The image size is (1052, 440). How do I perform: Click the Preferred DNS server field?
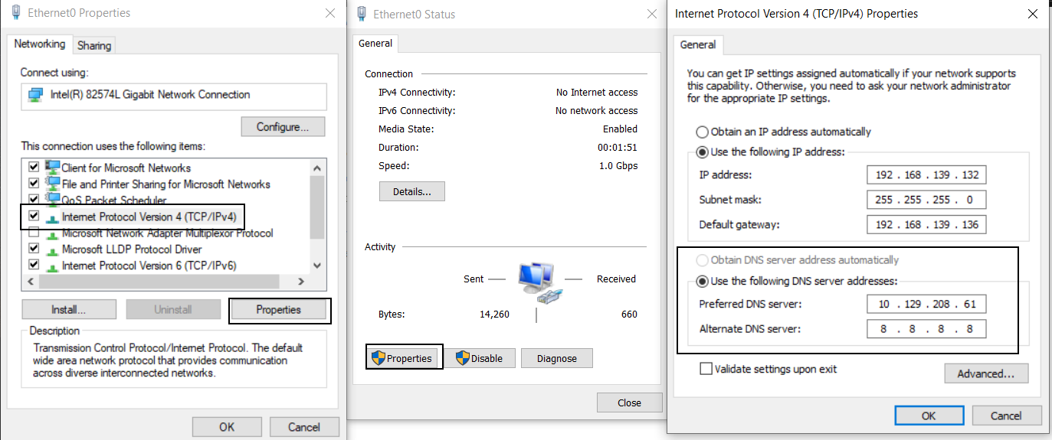coord(926,305)
